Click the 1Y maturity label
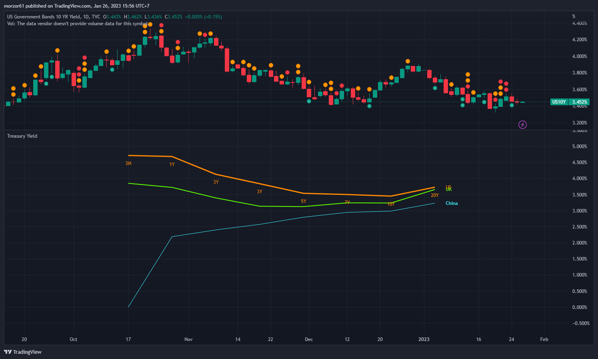598x359 pixels. (172, 164)
